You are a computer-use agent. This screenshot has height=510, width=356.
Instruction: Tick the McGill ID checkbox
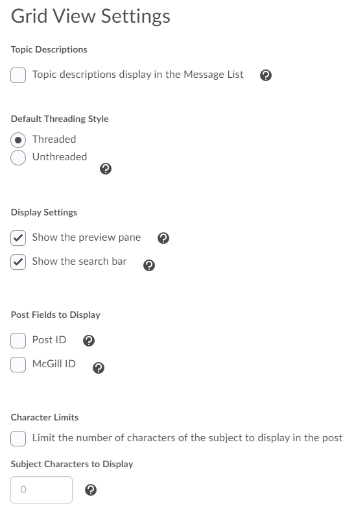coord(18,365)
